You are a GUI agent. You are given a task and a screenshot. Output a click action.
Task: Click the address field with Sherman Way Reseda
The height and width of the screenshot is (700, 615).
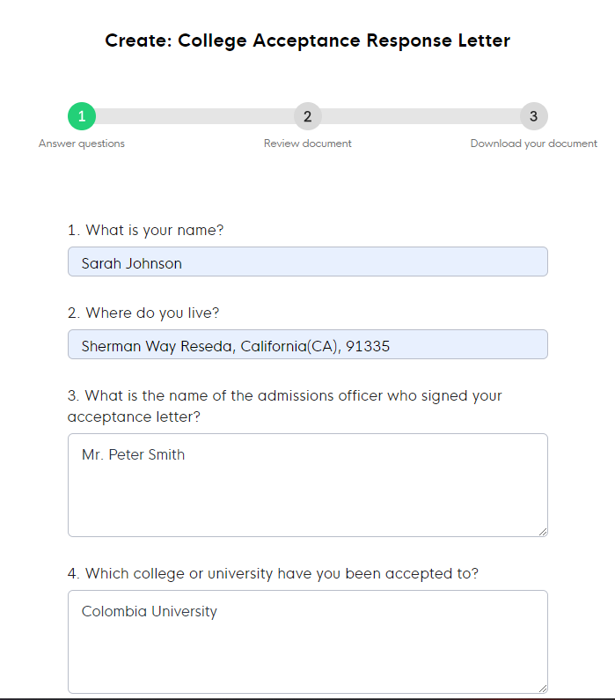308,344
